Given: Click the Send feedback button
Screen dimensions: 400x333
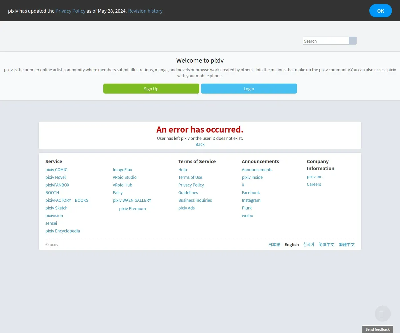Looking at the screenshot, I should coord(378,329).
